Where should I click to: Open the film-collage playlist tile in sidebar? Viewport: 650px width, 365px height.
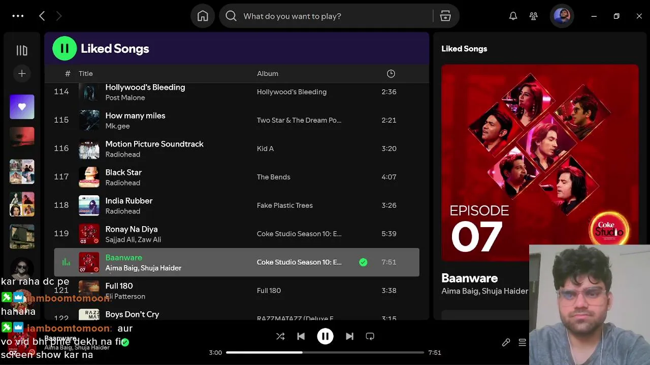tap(22, 172)
